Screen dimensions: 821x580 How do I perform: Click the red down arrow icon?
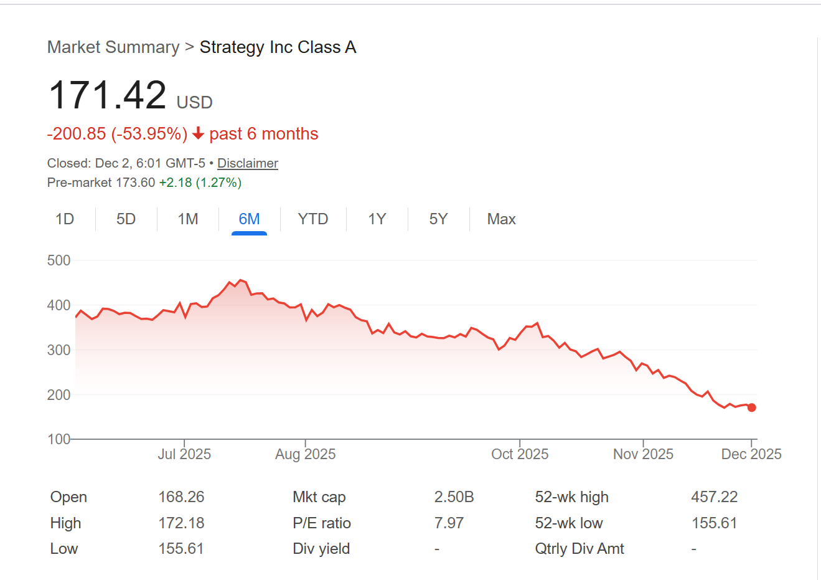pyautogui.click(x=198, y=133)
